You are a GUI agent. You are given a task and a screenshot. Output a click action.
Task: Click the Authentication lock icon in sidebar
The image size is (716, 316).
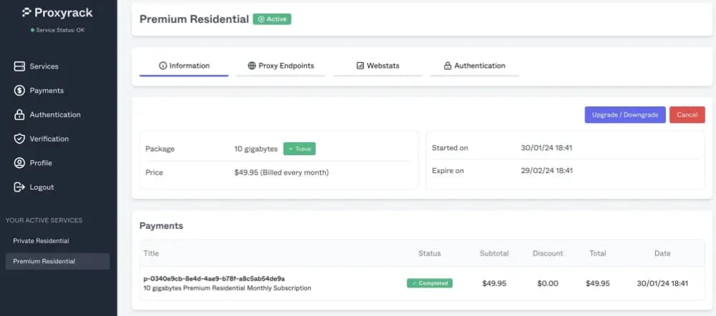(x=19, y=115)
